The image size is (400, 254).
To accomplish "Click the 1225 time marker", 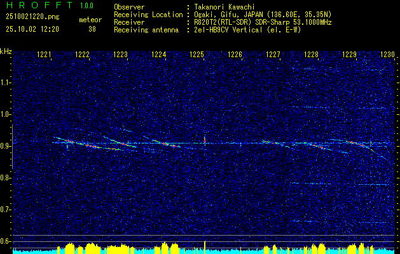I will [197, 55].
